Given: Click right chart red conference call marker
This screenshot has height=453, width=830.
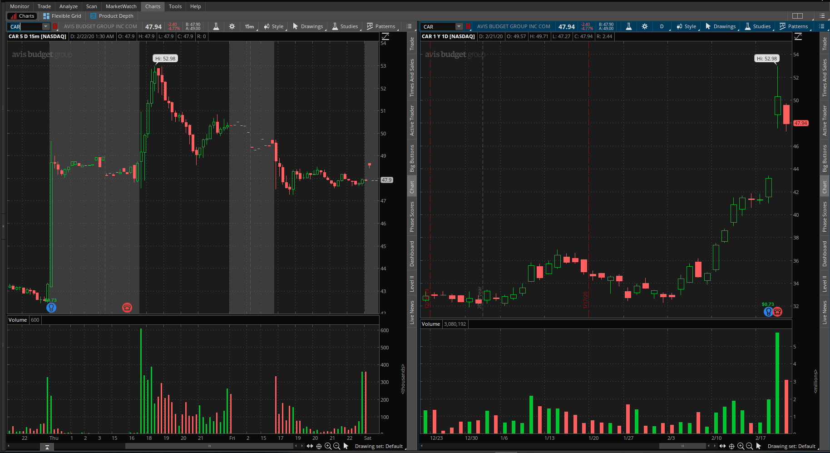Looking at the screenshot, I should [x=777, y=312].
